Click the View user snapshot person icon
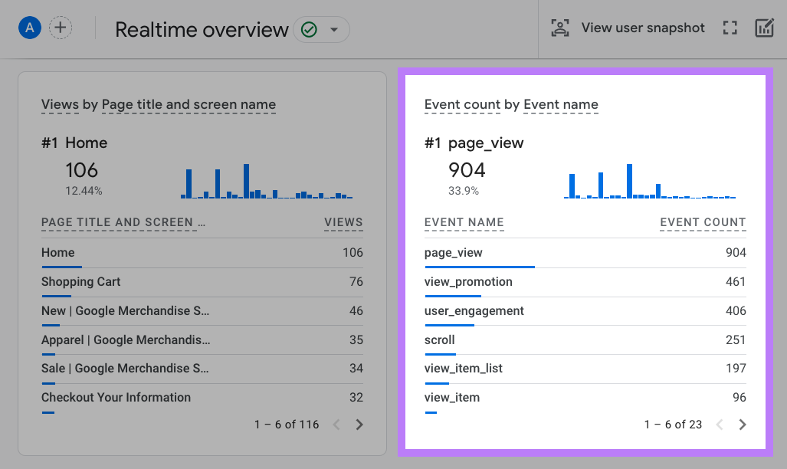The width and height of the screenshot is (787, 469). pyautogui.click(x=560, y=28)
